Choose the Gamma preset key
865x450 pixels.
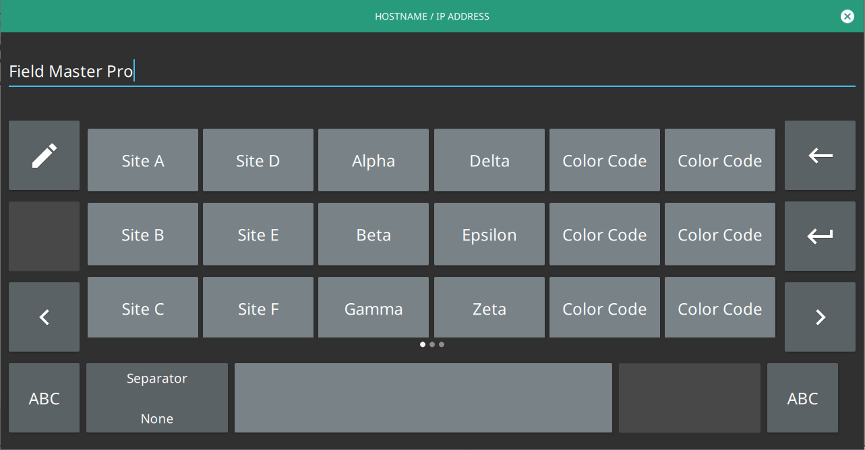[374, 309]
